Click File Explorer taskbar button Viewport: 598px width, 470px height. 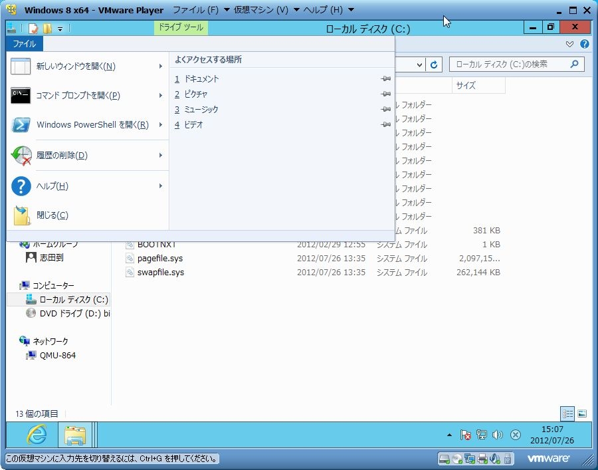pos(75,435)
